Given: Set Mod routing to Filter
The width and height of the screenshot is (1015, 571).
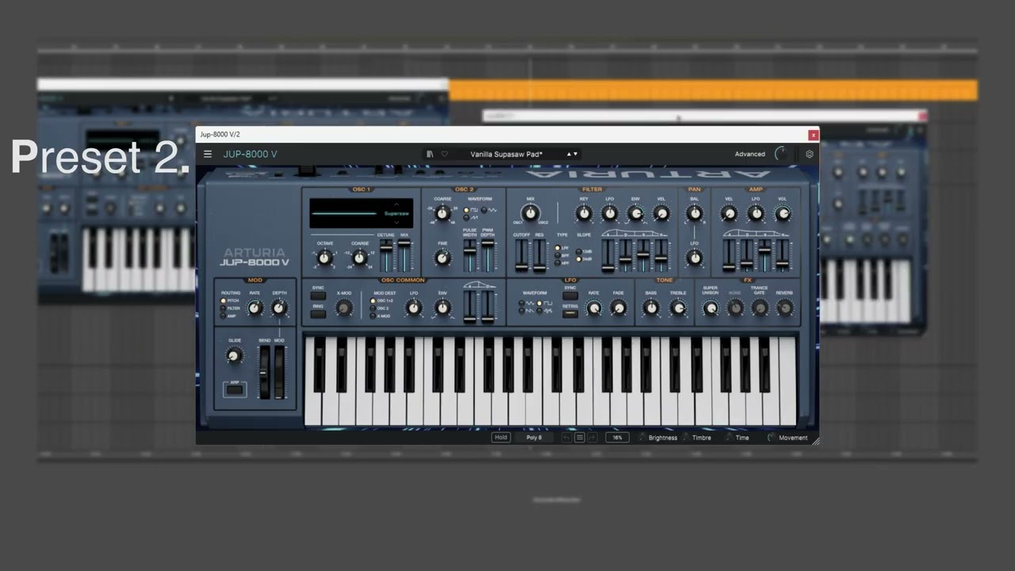Looking at the screenshot, I should coord(224,308).
